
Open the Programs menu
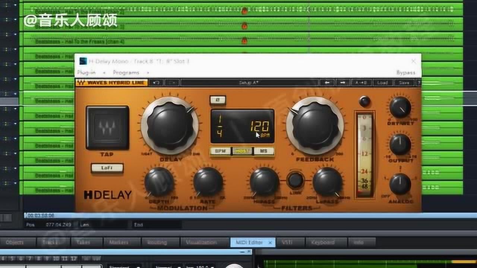(126, 73)
